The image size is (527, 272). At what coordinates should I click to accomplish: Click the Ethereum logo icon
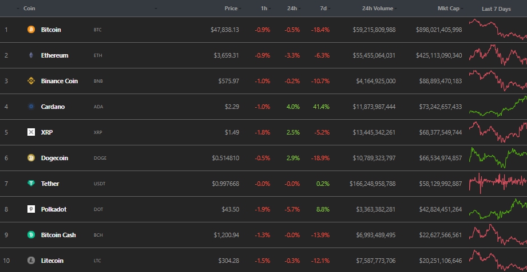pos(31,55)
